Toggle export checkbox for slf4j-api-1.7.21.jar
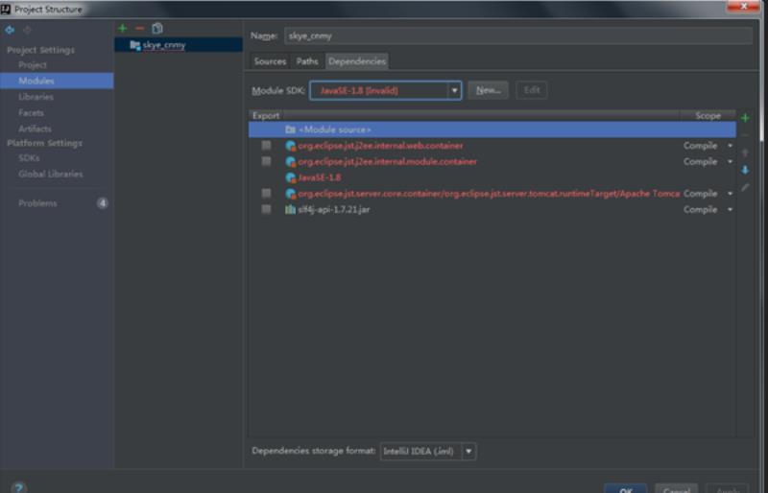 pyautogui.click(x=266, y=209)
